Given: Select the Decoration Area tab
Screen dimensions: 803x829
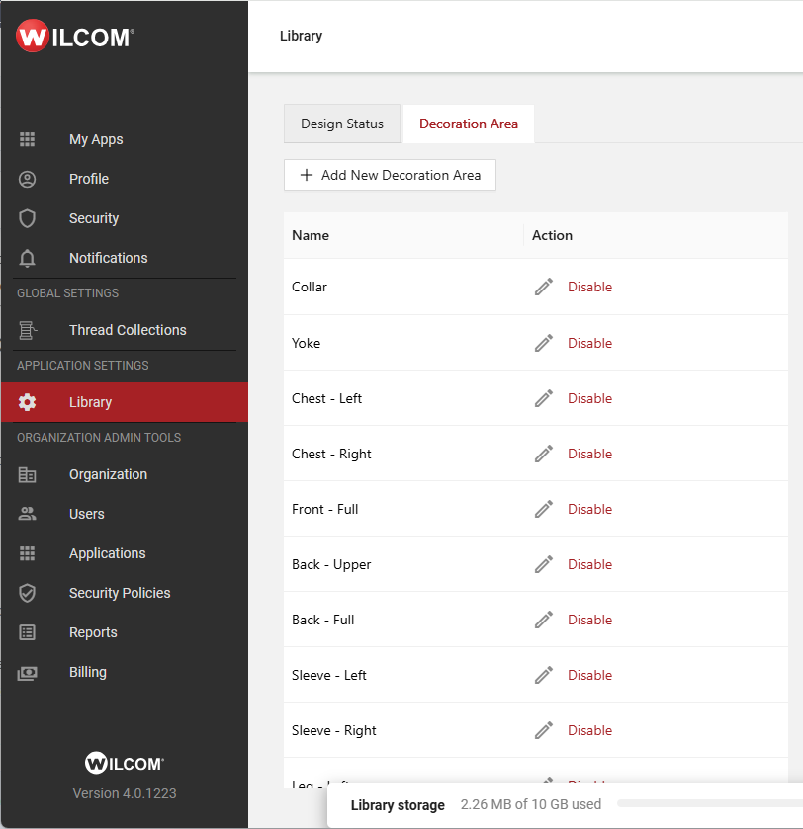Looking at the screenshot, I should click(468, 124).
